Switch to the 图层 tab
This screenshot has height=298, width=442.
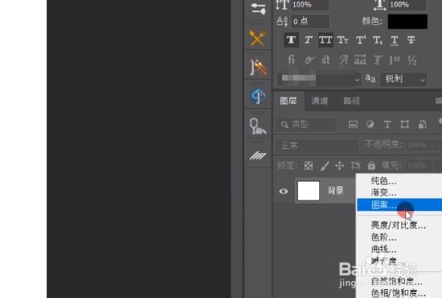289,101
